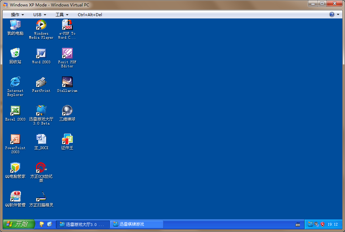This screenshot has height=232, width=345.
Task: Select the Stellarium shortcut
Action: tap(67, 85)
